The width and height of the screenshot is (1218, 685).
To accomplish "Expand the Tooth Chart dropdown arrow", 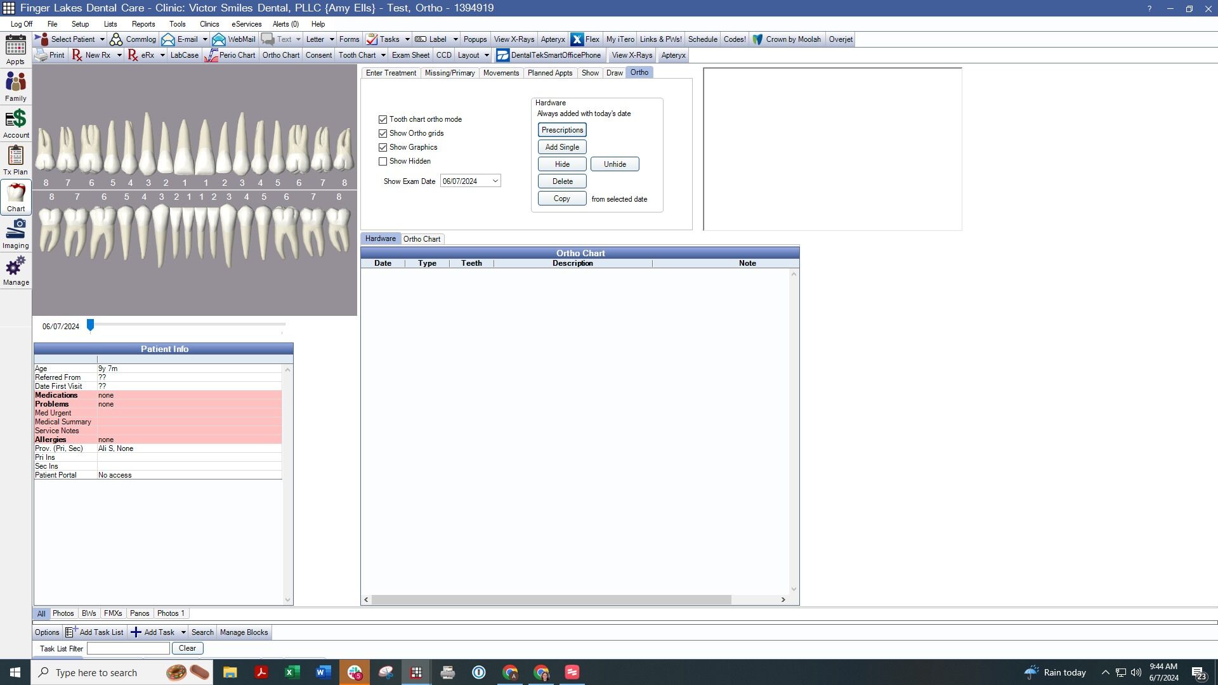I will point(383,55).
